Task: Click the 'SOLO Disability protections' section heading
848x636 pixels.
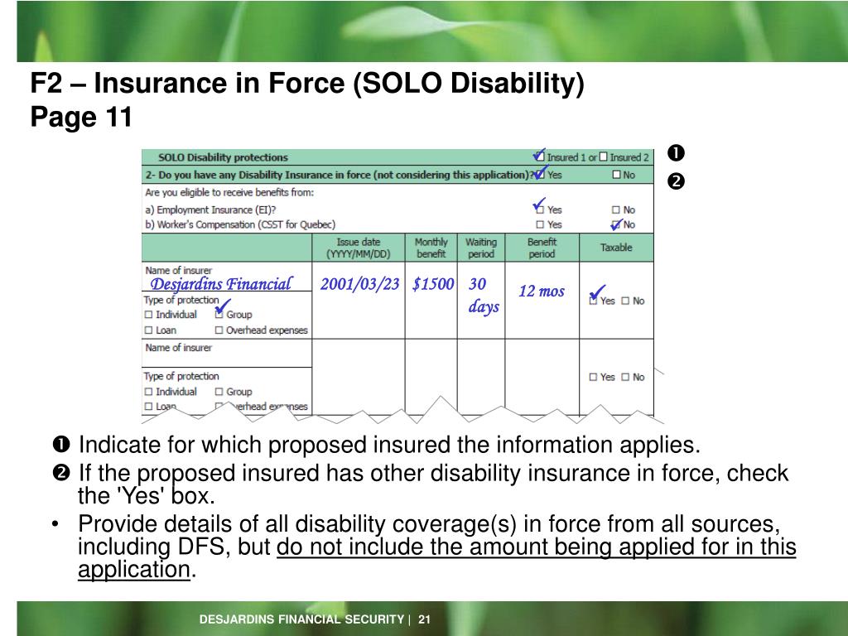Action: (x=223, y=157)
